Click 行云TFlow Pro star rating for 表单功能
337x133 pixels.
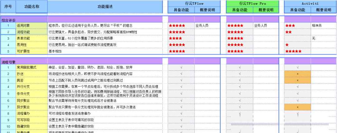235,38
